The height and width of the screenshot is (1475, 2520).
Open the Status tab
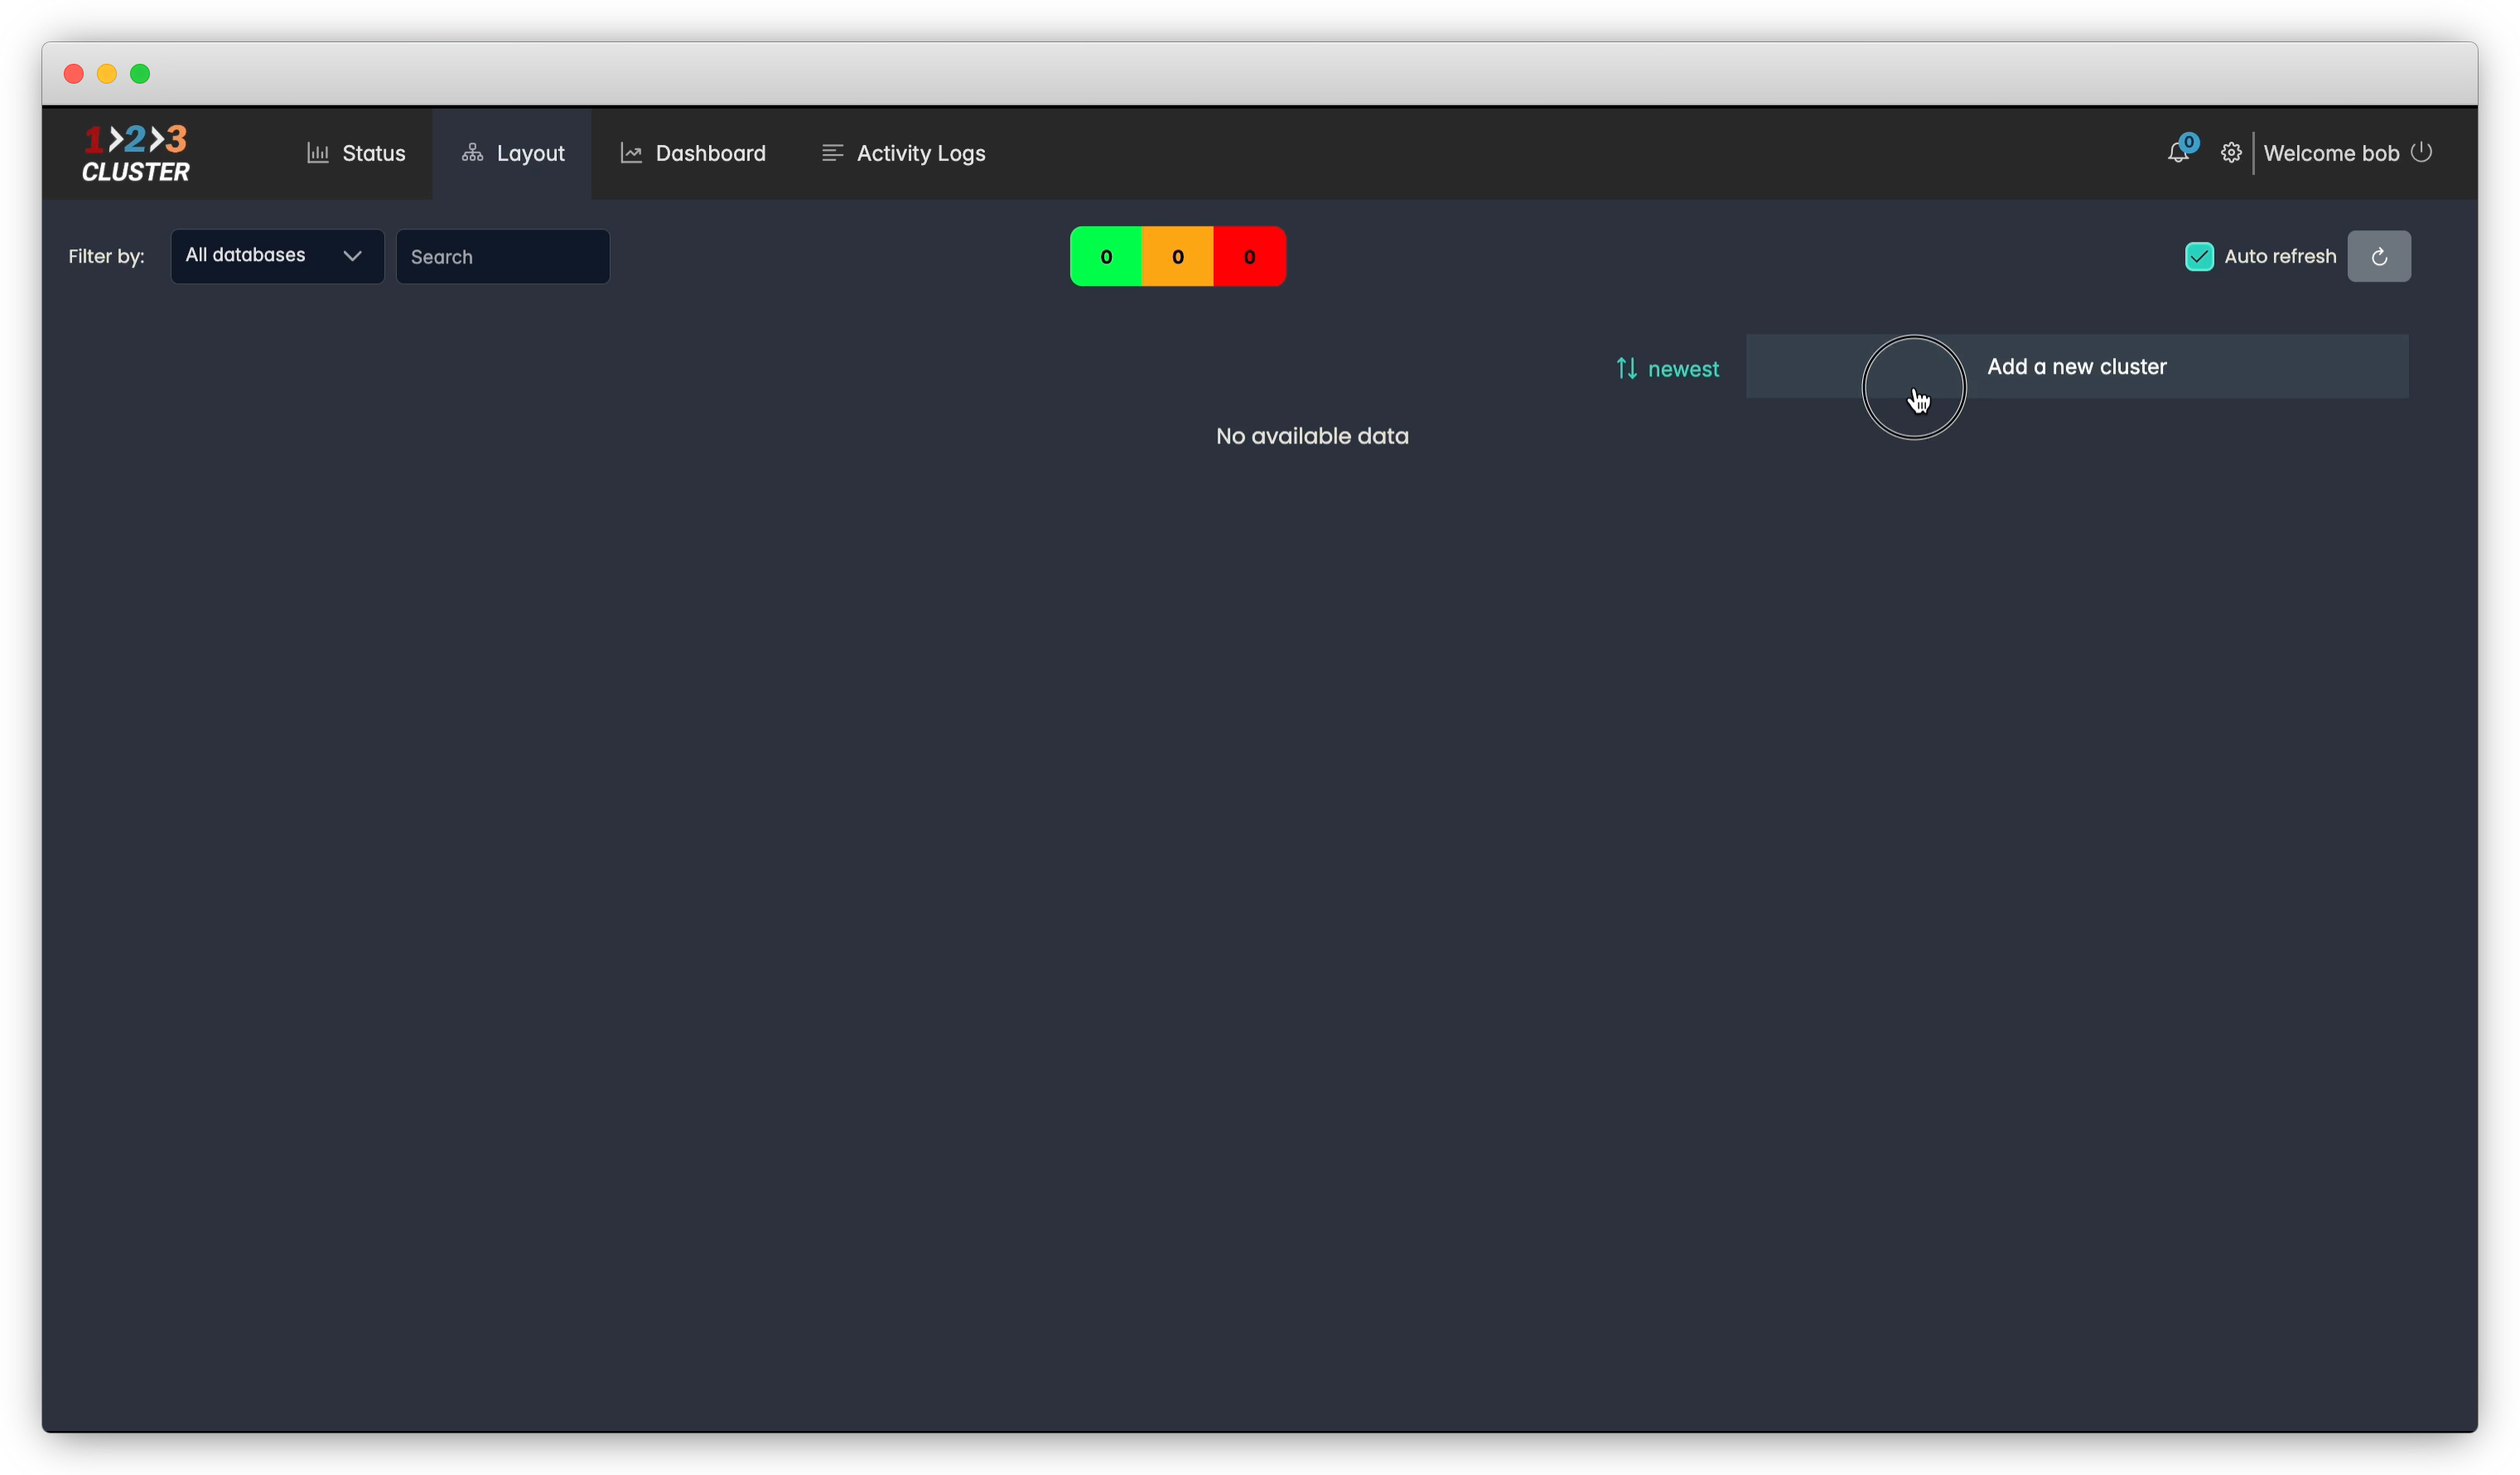(x=356, y=153)
